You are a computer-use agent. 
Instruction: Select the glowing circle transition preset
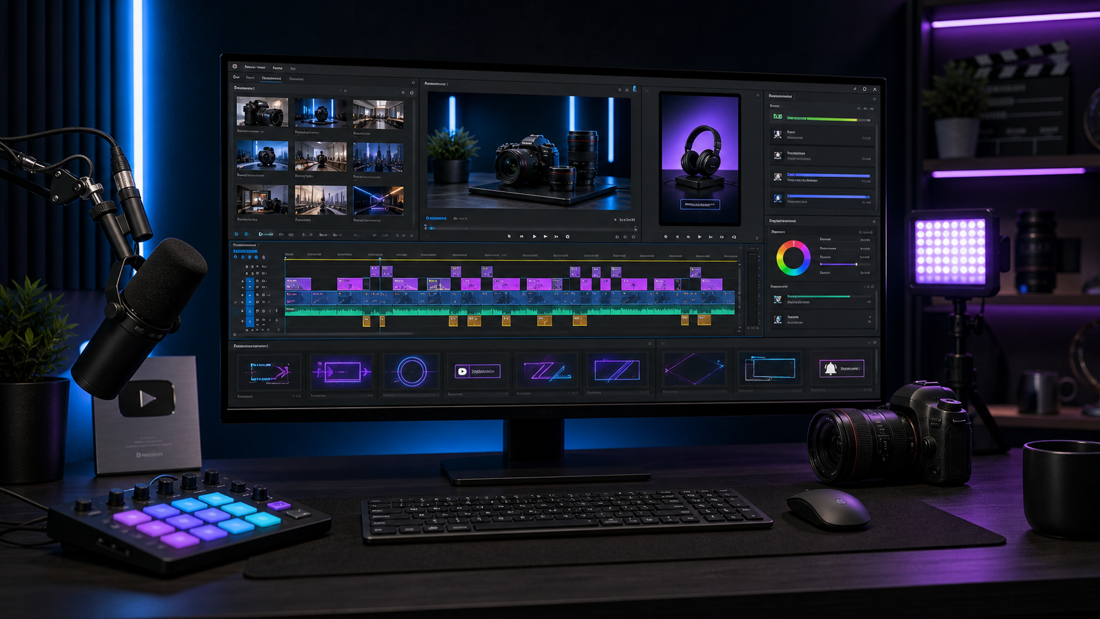click(x=411, y=372)
